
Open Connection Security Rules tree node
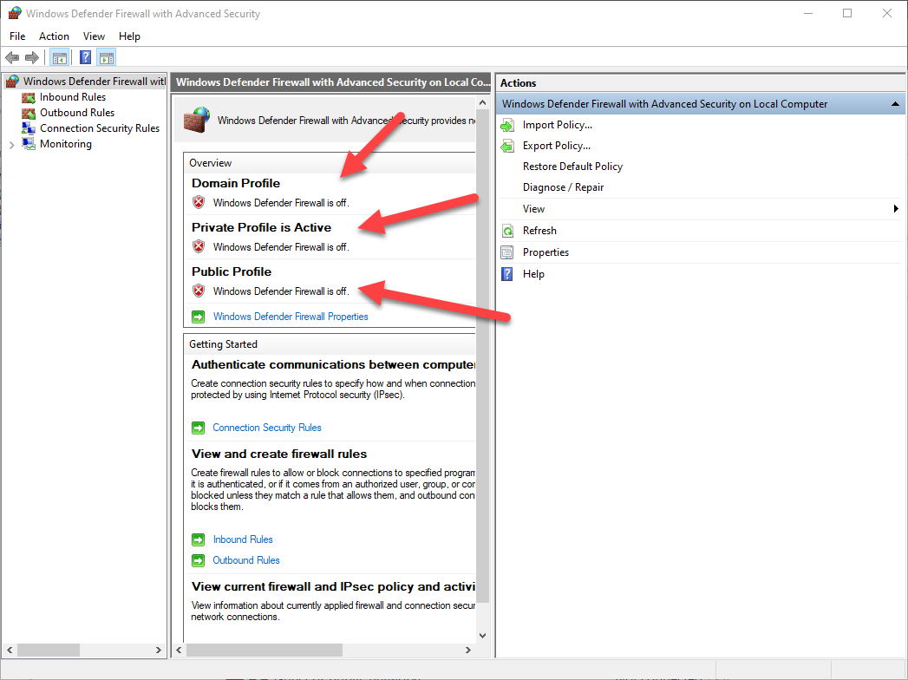click(x=99, y=128)
